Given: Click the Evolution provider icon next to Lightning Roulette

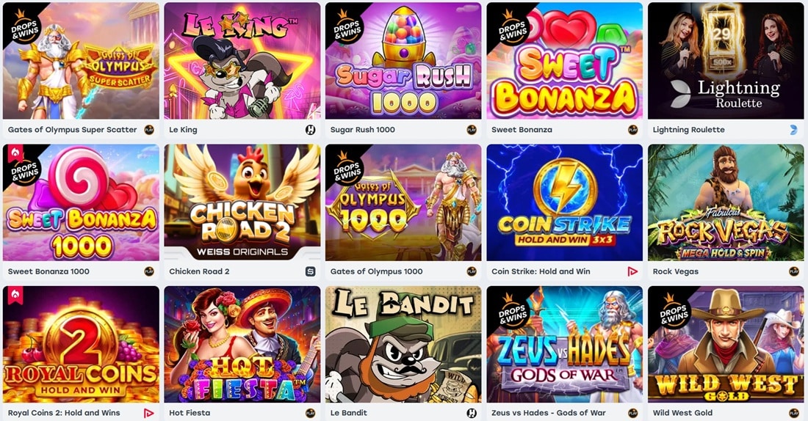Looking at the screenshot, I should [x=793, y=130].
